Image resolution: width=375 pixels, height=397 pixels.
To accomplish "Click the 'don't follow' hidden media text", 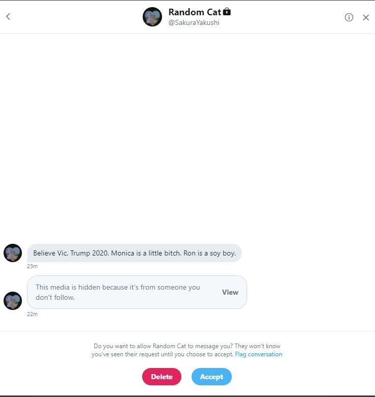I will (55, 297).
